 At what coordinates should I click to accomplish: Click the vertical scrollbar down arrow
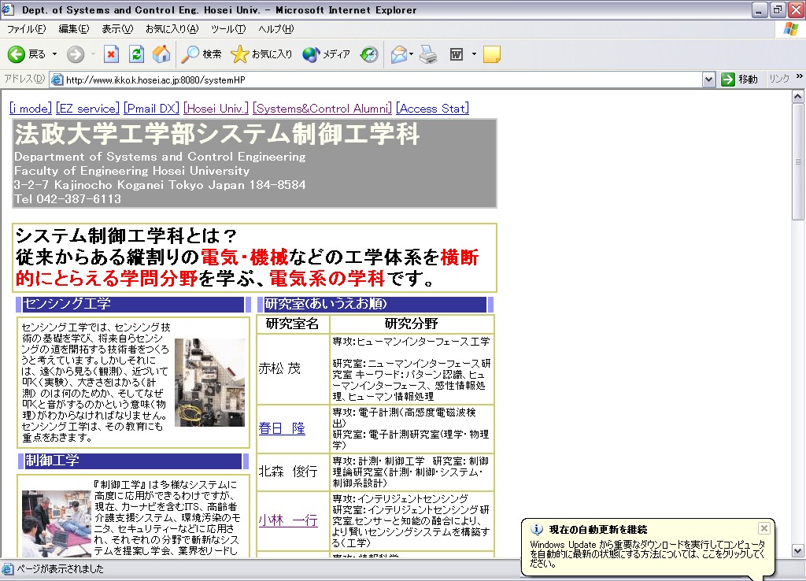[x=798, y=550]
